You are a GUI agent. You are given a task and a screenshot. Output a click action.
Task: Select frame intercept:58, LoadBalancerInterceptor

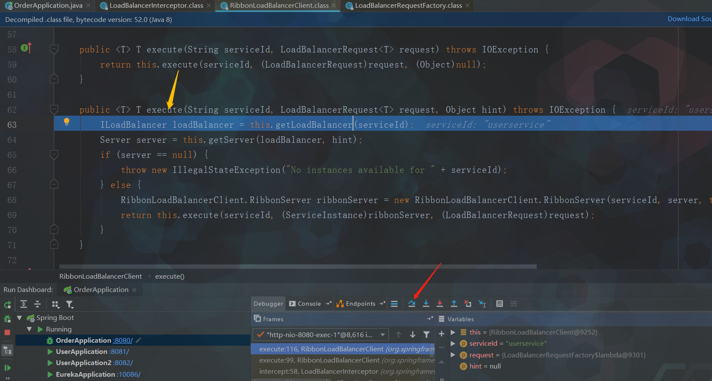343,372
